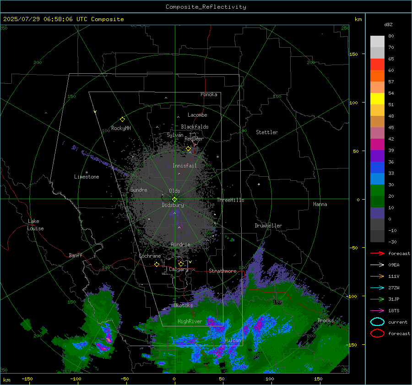Screen dimensions: 412x385
Task: Click the magenta 18TS arrow icon
Action: 377,311
